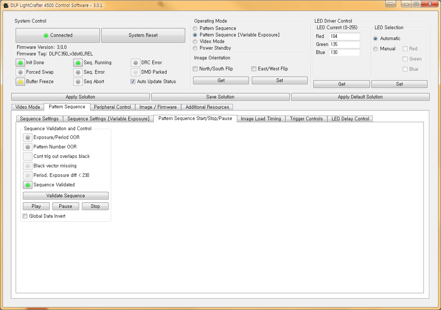Open the Pattern Sequence tab
Viewport: 441px width, 310px height.
point(67,107)
